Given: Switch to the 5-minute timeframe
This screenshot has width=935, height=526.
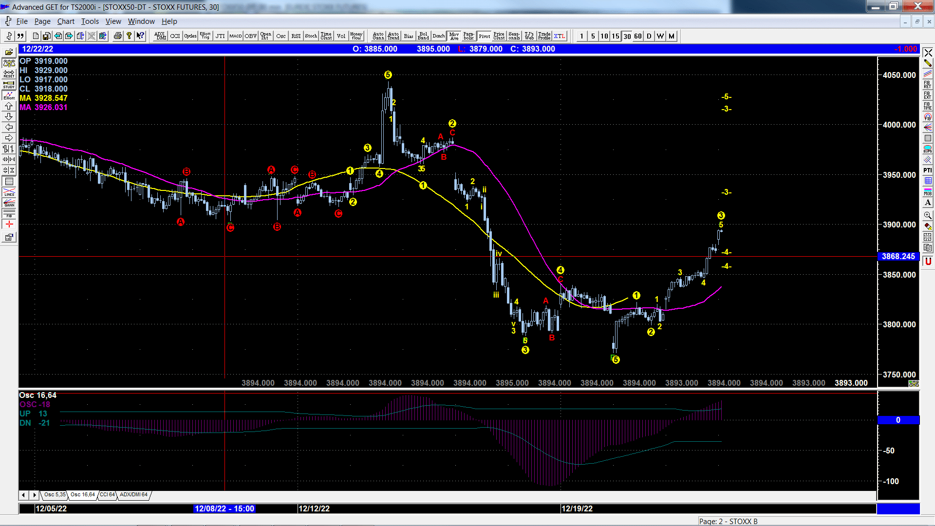Looking at the screenshot, I should click(593, 36).
